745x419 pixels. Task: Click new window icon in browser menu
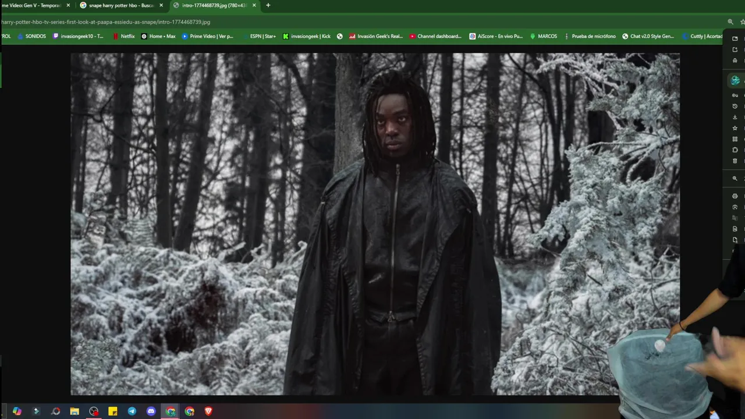[x=735, y=49]
